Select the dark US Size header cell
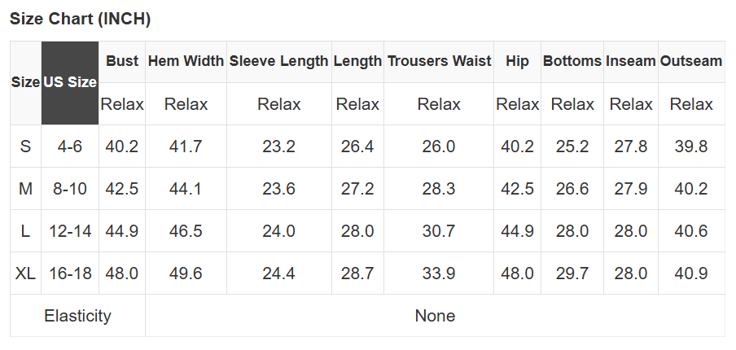The width and height of the screenshot is (736, 350). click(x=70, y=82)
